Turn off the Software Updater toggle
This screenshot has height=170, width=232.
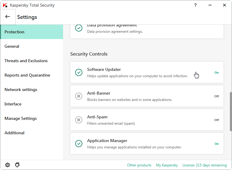point(216,73)
